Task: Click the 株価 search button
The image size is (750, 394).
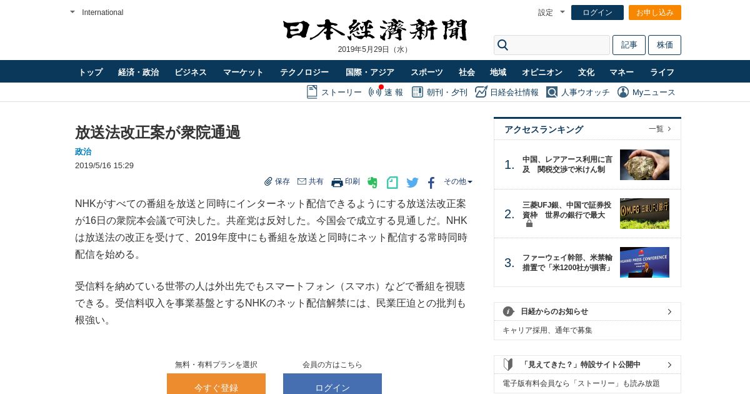Action: click(x=664, y=45)
